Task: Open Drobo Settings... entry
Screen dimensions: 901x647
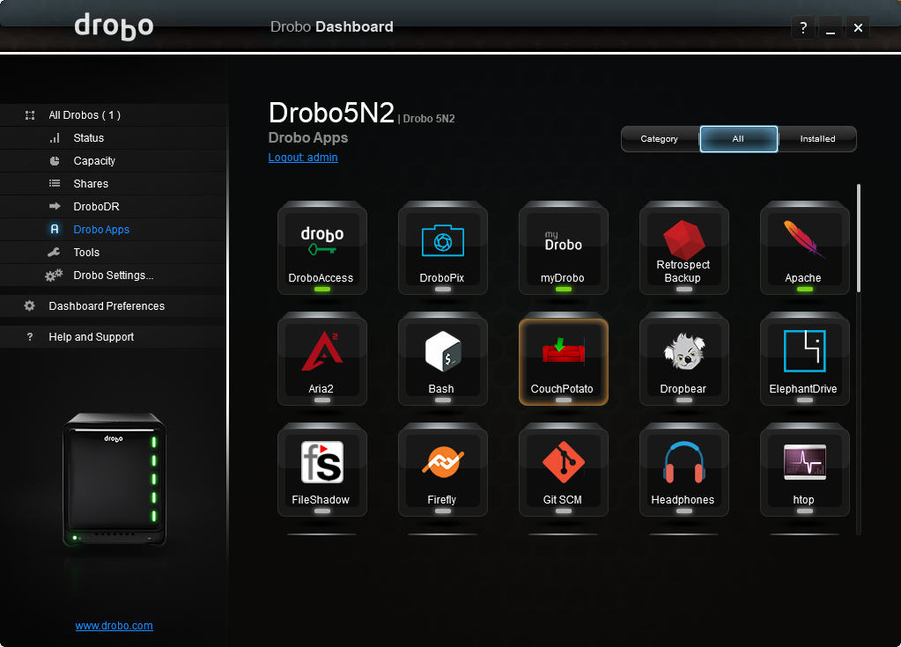Action: tap(114, 276)
